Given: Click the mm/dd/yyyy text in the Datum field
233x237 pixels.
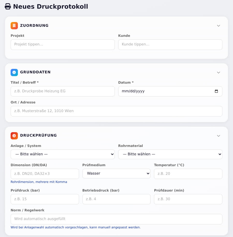Looking at the screenshot, I should click(x=133, y=91).
